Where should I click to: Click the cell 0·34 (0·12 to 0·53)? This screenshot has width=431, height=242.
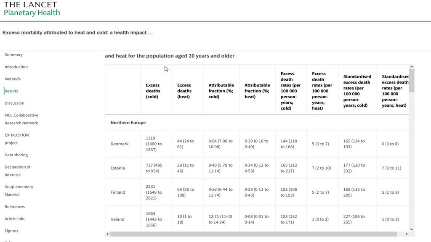[x=256, y=168]
